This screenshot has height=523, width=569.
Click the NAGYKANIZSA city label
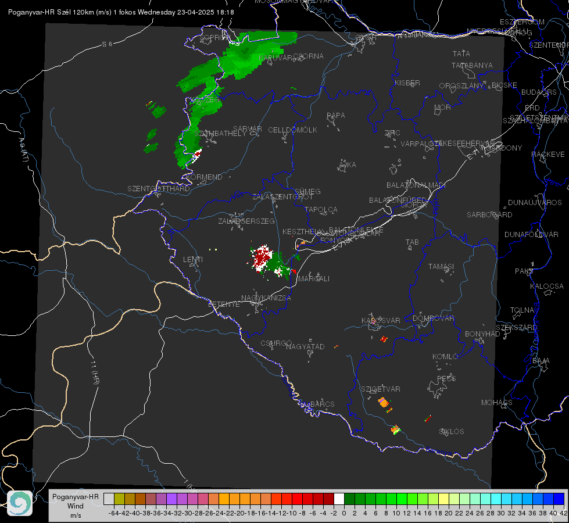click(x=266, y=298)
